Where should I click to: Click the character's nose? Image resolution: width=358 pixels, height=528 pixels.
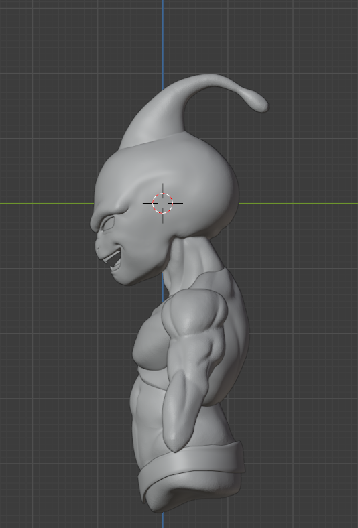coord(98,245)
